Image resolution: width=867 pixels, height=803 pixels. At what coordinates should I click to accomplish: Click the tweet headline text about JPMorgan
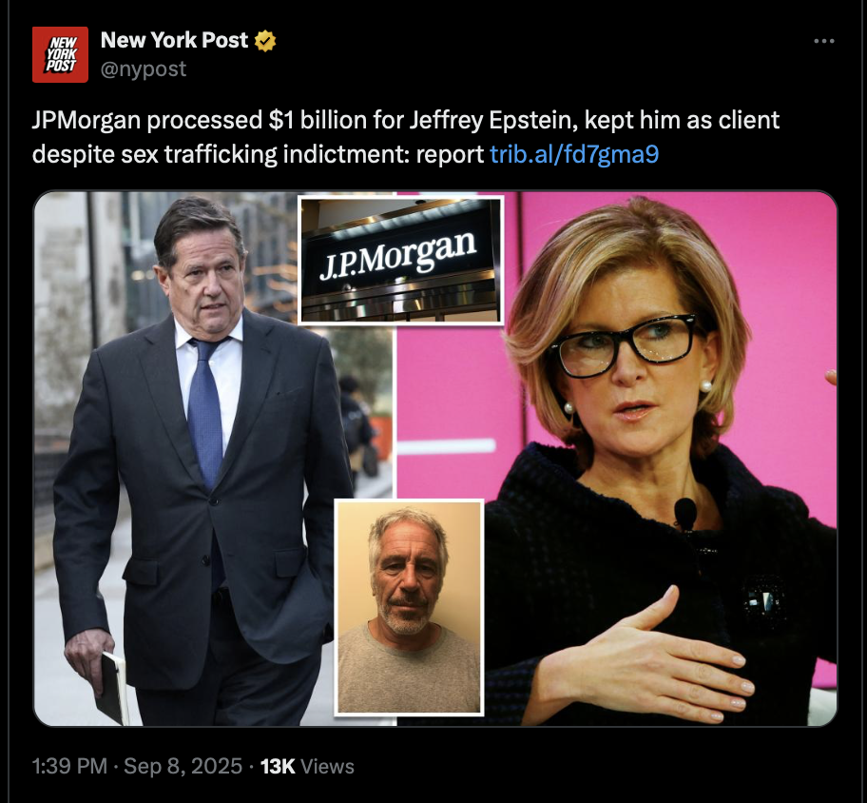click(x=405, y=137)
